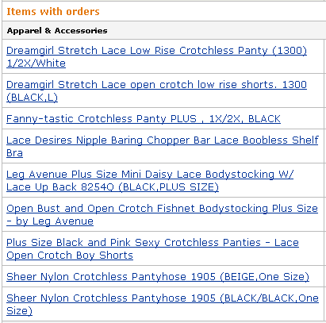Viewport: 326px width, 323px height.
Task: Click the 'Apparel & Accessories' category header
Action: point(57,30)
